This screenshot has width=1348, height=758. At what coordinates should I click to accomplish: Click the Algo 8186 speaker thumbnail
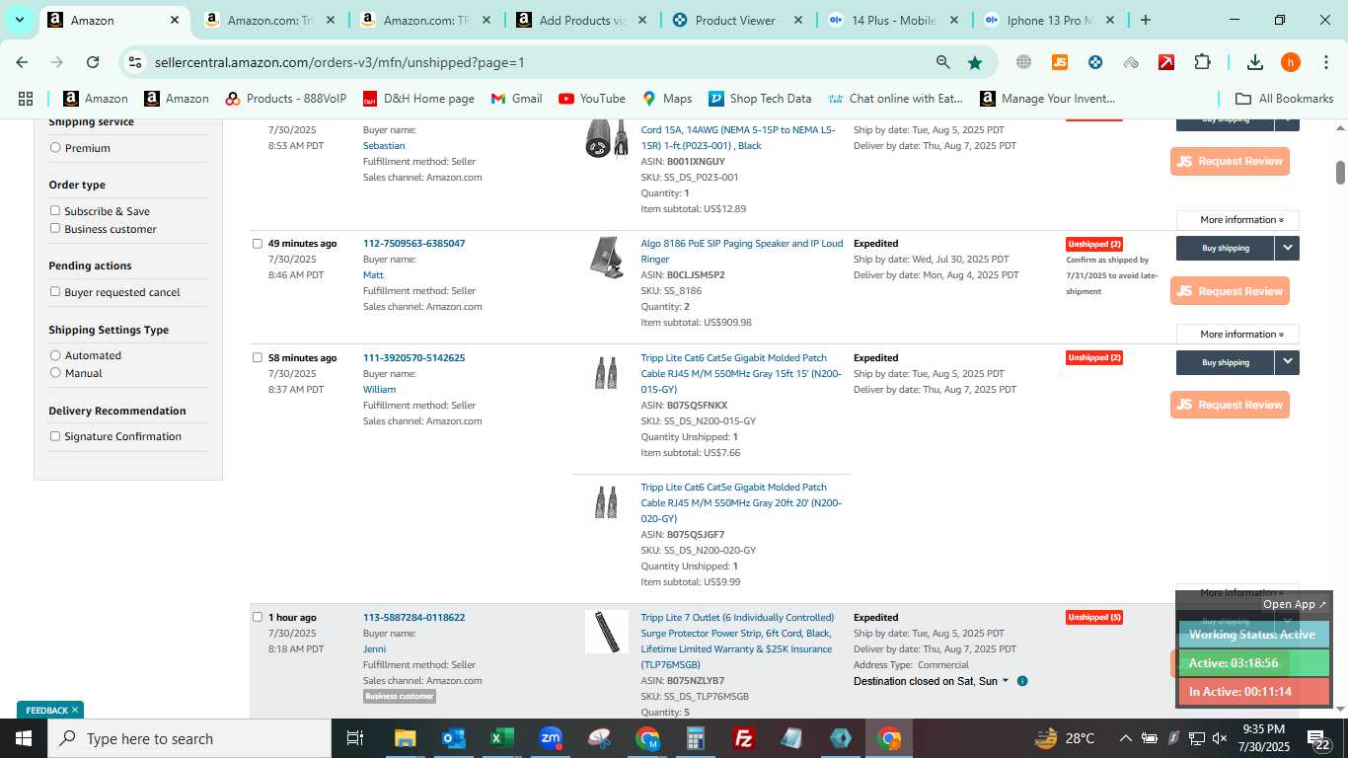point(606,258)
